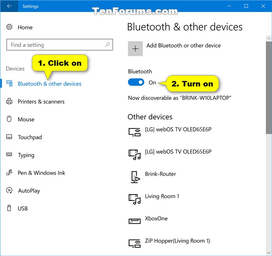Viewport: 272px width, 256px height.
Task: Click the Other devices heading
Action: (150, 117)
